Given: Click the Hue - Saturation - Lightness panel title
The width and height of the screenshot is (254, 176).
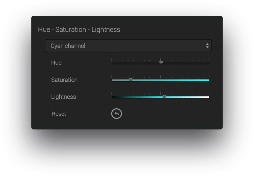Looking at the screenshot, I should click(79, 30).
